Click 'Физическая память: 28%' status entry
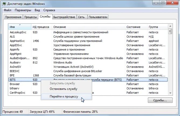 tap(81, 112)
